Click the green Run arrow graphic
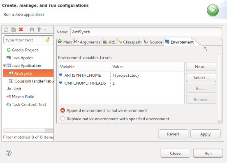 point(213,10)
